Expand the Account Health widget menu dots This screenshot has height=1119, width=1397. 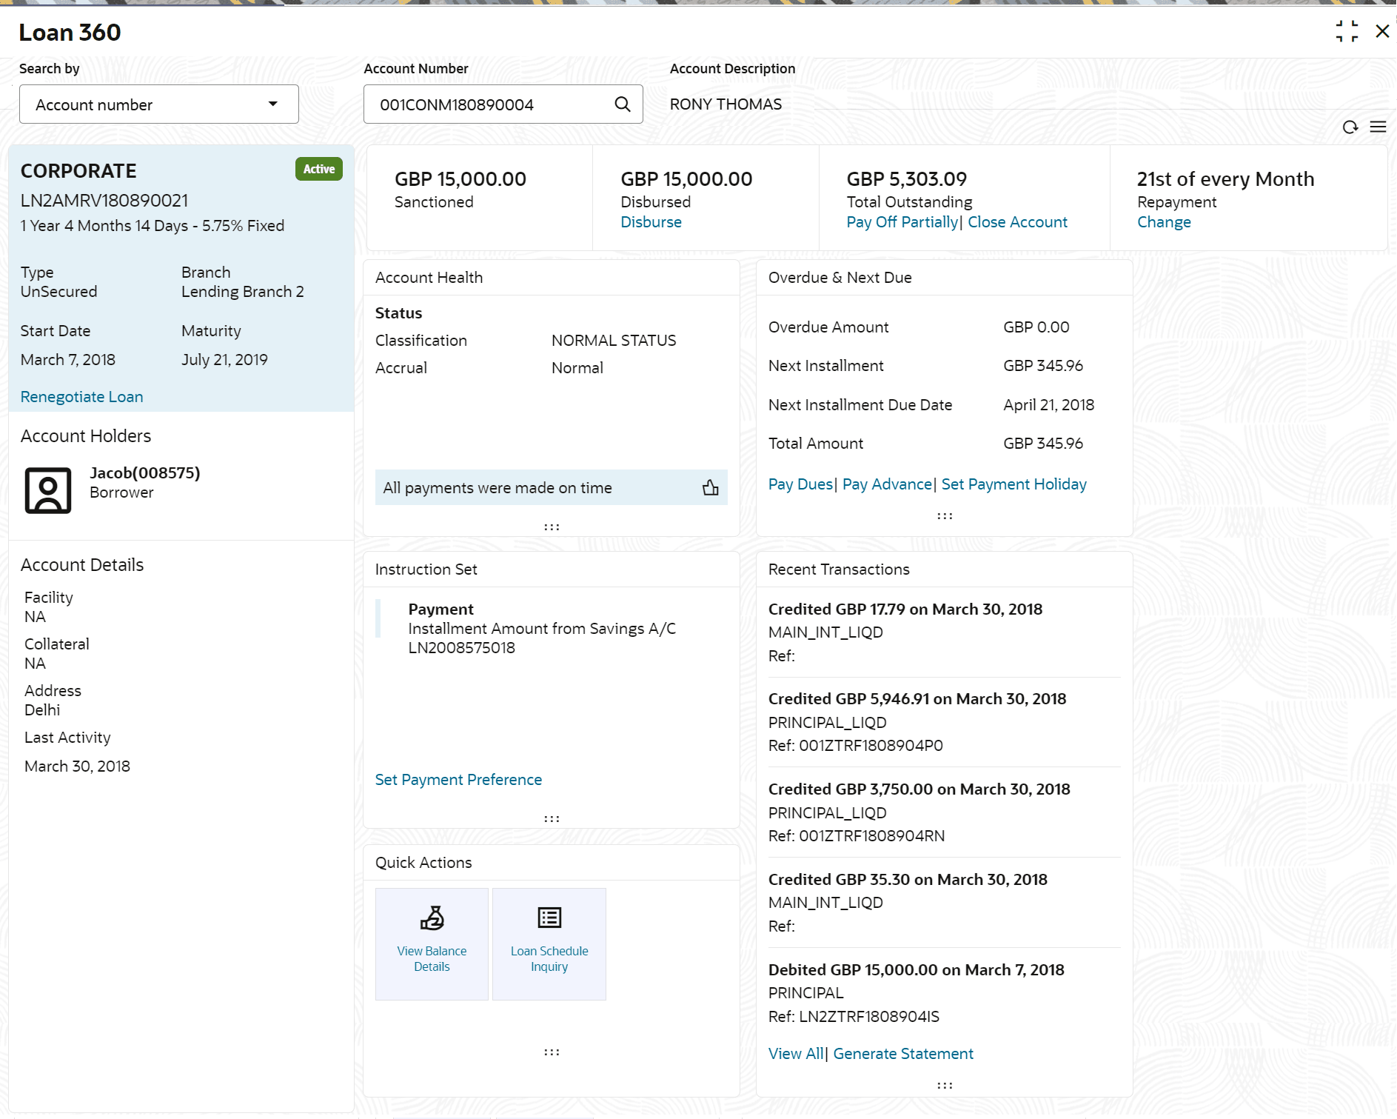551,526
